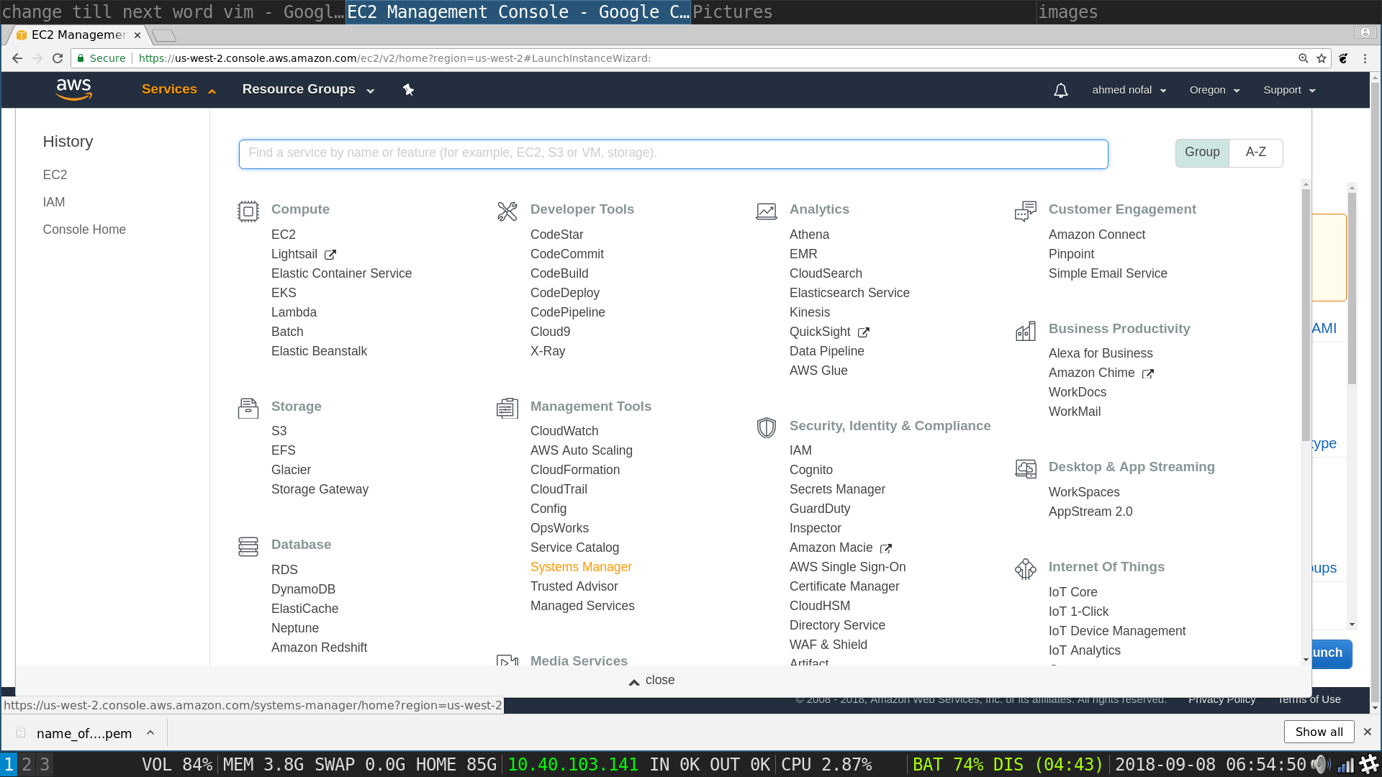Screen dimensions: 1382x777
Task: Click the Developer Tools wrench icon
Action: click(x=507, y=211)
